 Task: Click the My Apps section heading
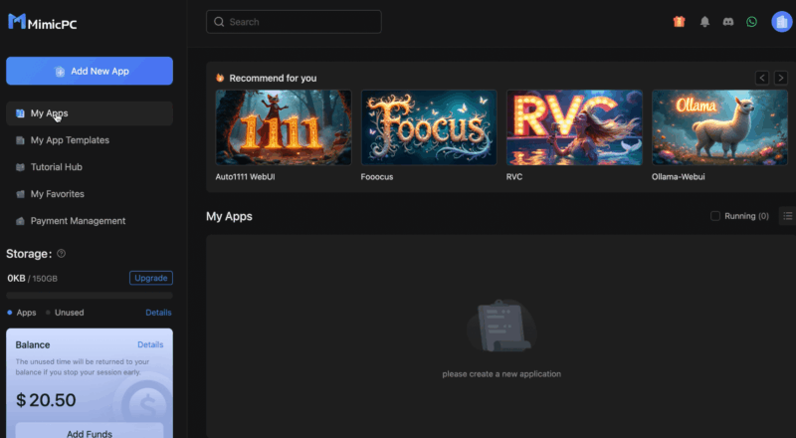[229, 216]
